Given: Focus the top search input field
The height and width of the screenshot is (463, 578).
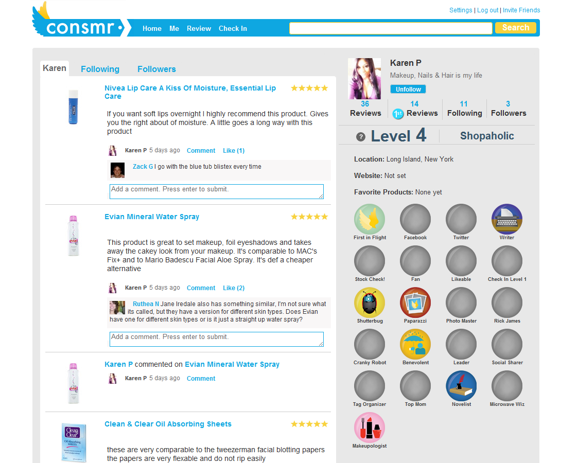Looking at the screenshot, I should pyautogui.click(x=391, y=28).
